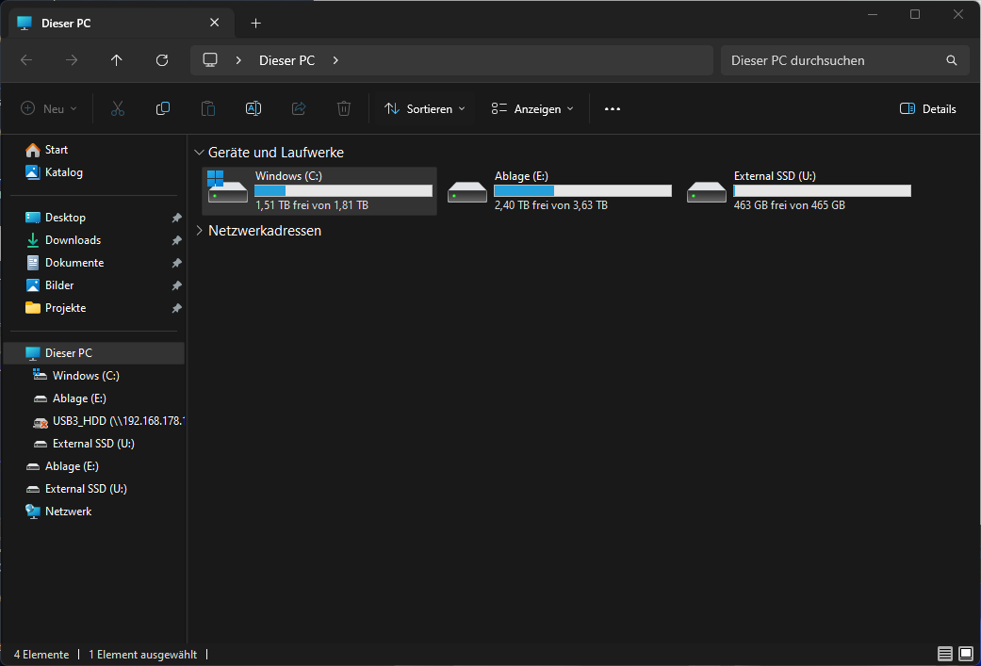Collapse the Geräte und Laufwerke group
Viewport: 981px width, 666px height.
click(x=199, y=153)
